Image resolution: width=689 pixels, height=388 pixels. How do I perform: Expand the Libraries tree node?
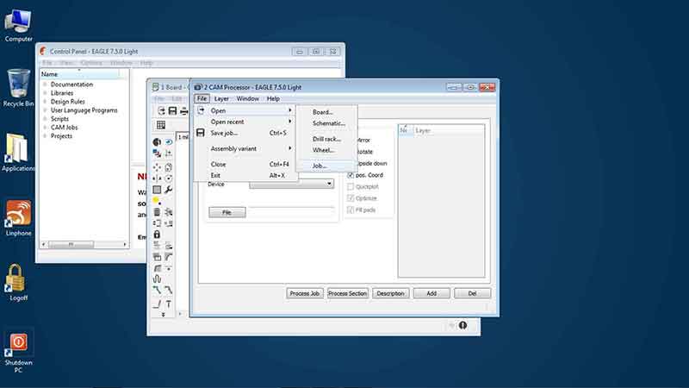point(45,93)
